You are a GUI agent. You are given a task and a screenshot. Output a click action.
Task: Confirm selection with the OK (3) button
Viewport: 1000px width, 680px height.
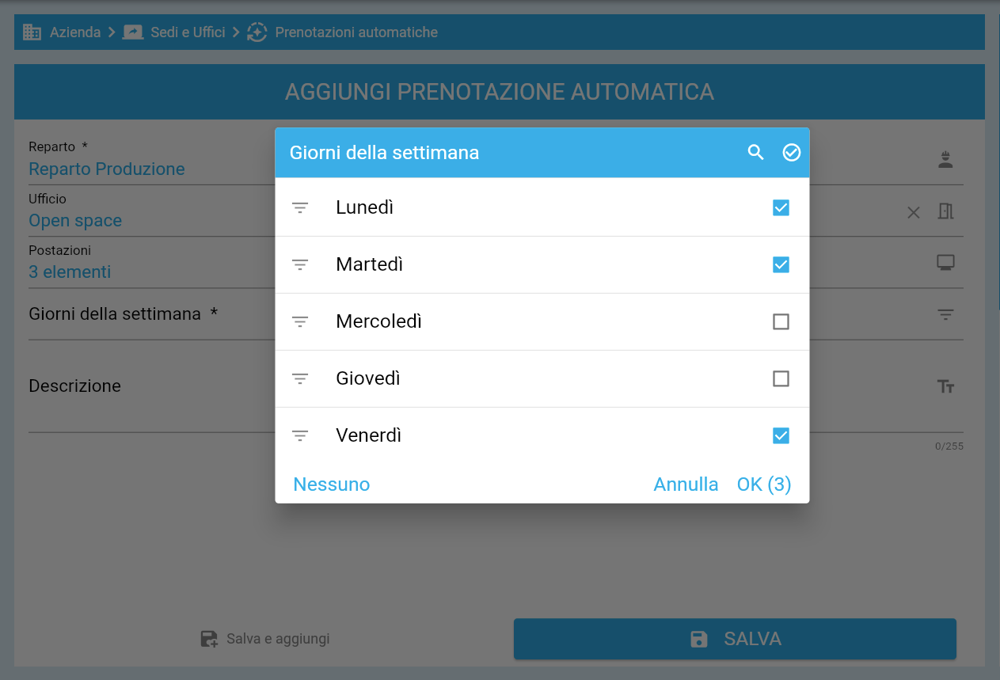point(762,484)
